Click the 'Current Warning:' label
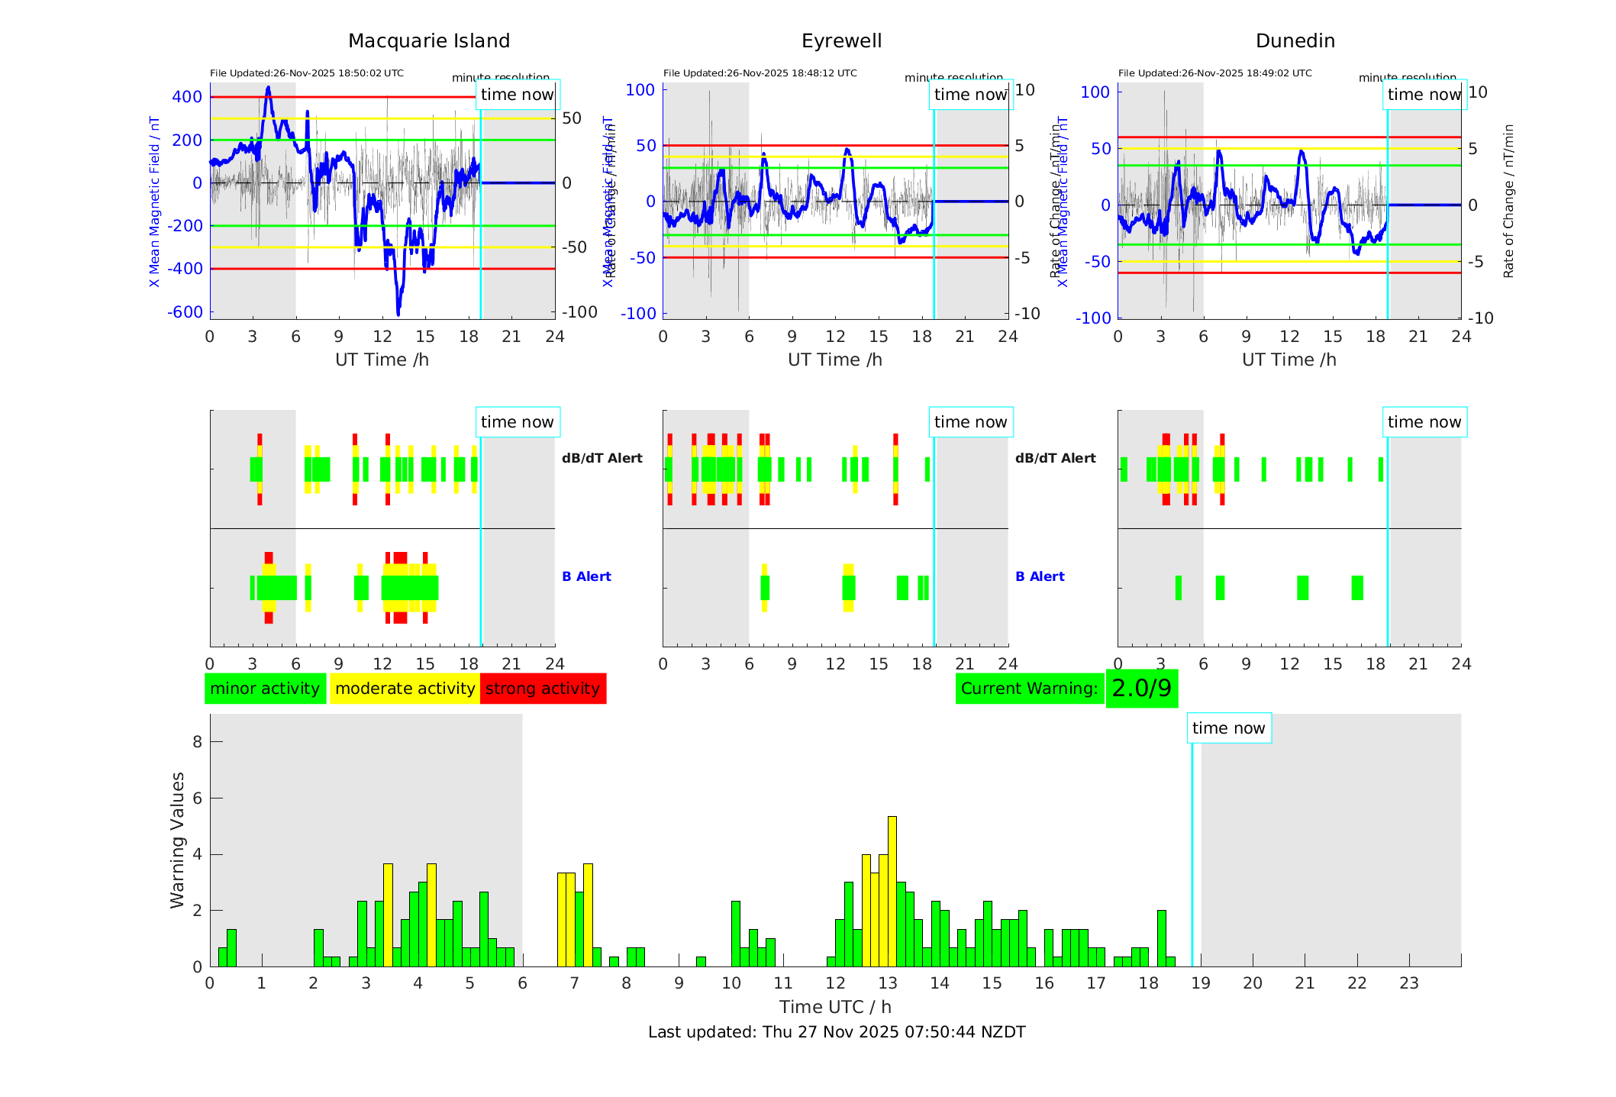The image size is (1616, 1097). (1029, 689)
